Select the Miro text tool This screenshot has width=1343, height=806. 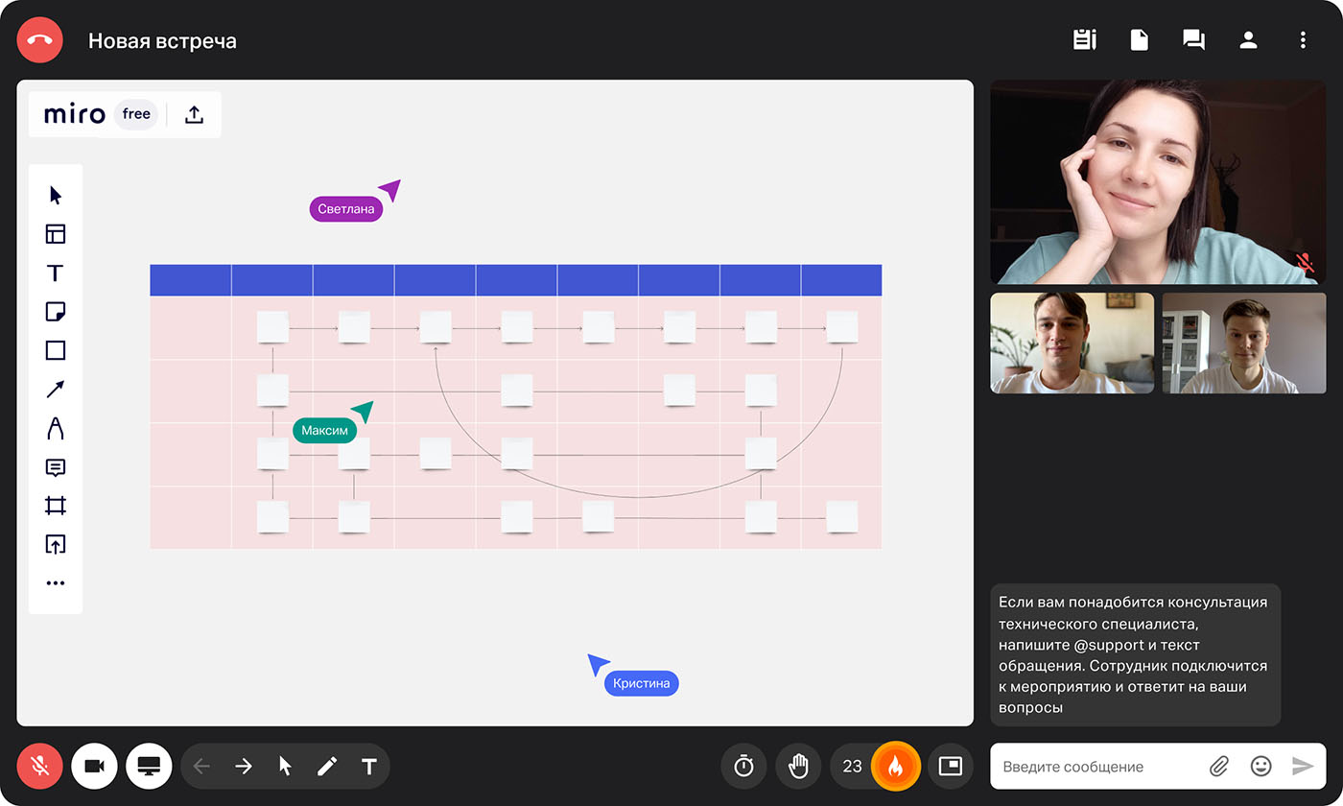point(56,273)
